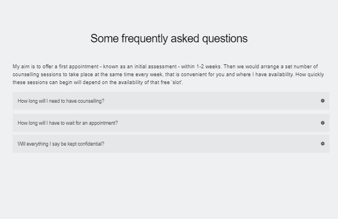The image size is (338, 219).
Task: Click the circle icon beside the counselling duration question
Action: pyautogui.click(x=322, y=100)
